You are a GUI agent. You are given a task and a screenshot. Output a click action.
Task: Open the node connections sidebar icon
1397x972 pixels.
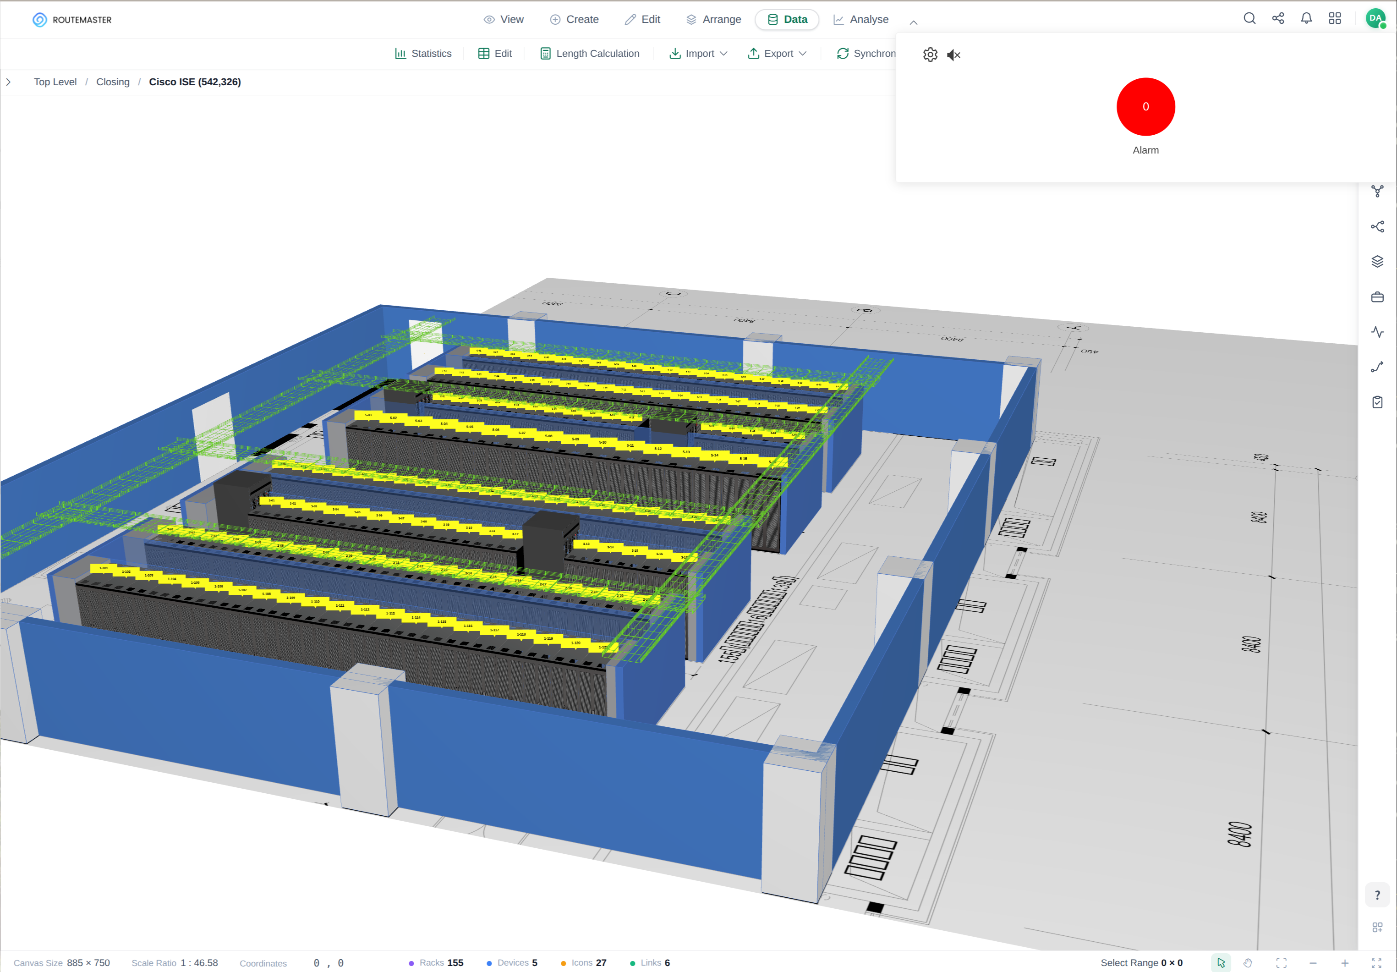click(1378, 226)
